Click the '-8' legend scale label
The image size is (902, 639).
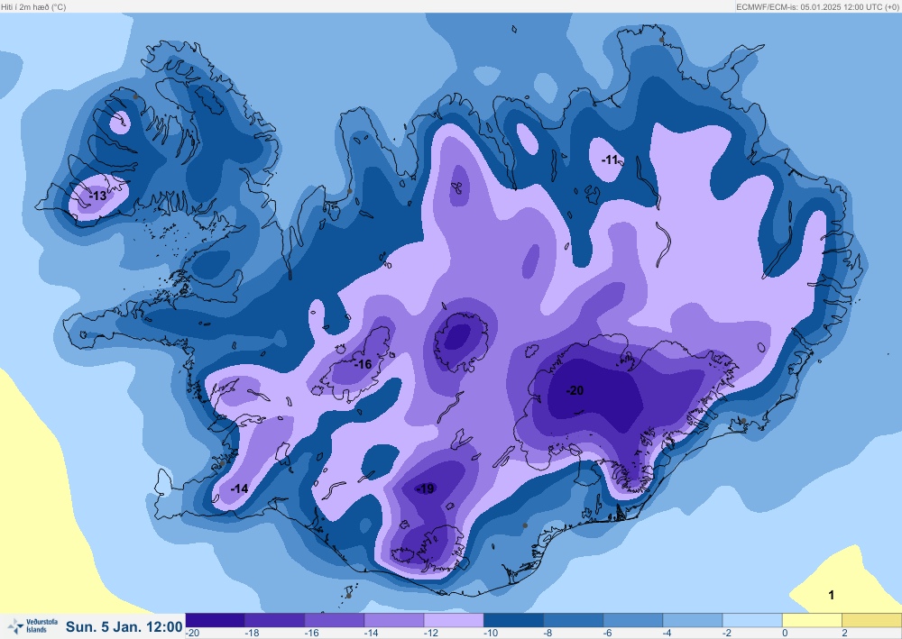click(548, 633)
